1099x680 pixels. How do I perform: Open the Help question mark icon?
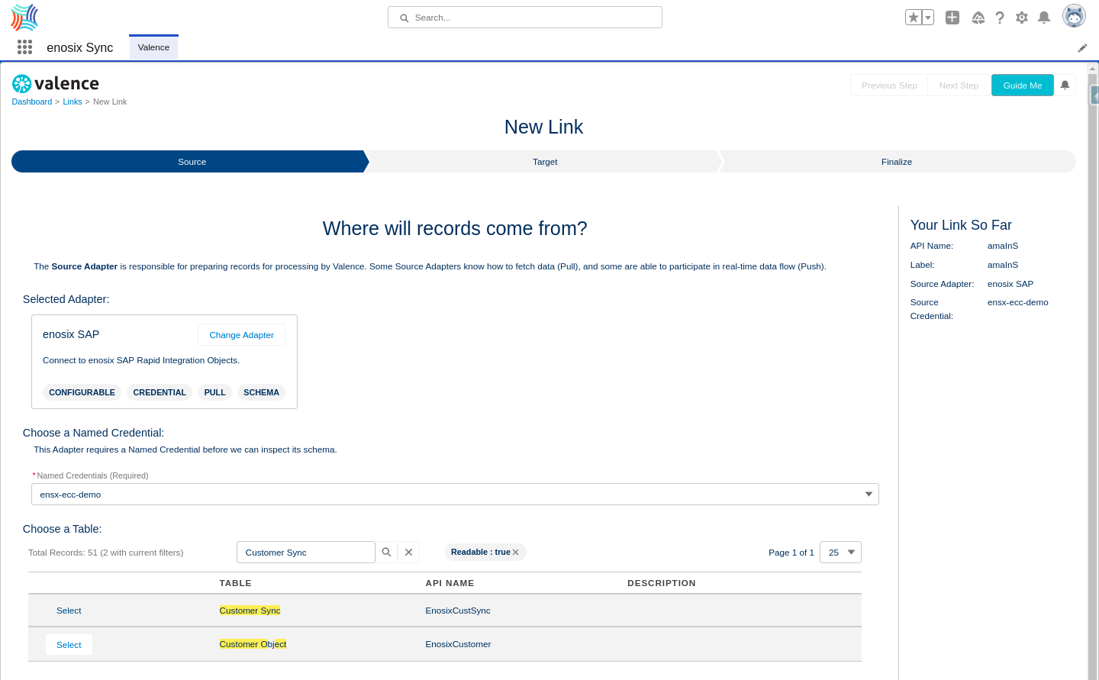coord(1000,18)
